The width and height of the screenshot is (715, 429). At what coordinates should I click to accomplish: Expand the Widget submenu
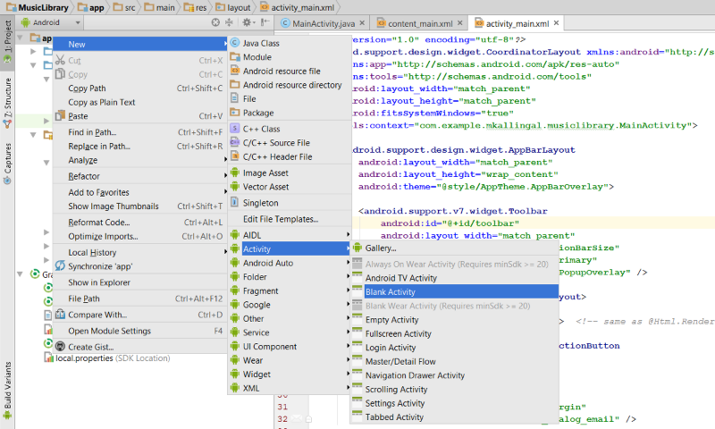290,374
